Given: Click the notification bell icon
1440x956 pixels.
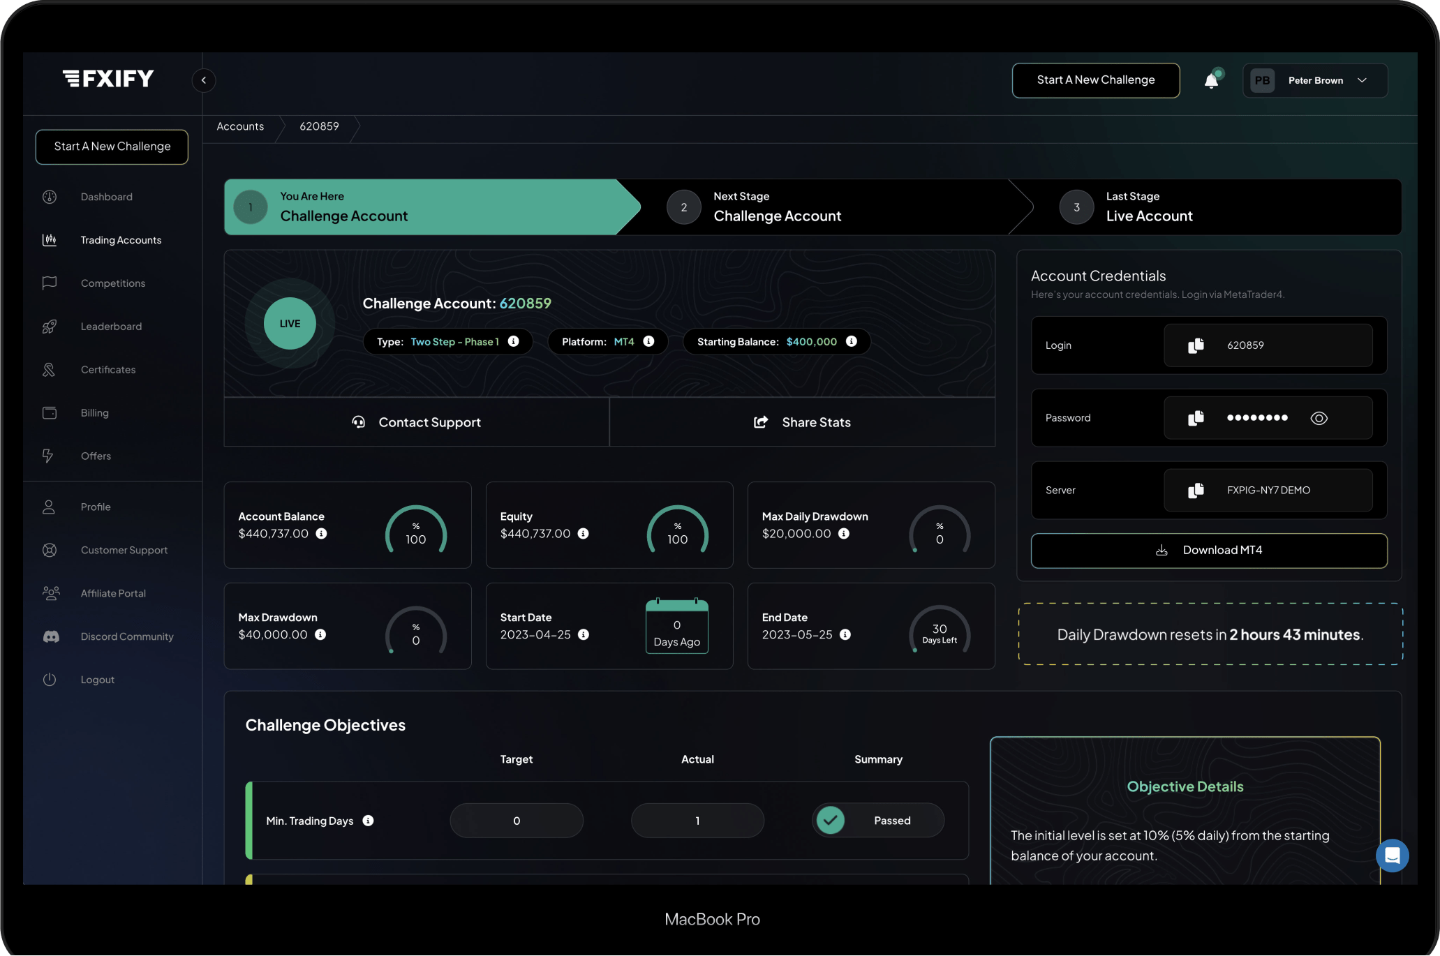Looking at the screenshot, I should point(1212,80).
